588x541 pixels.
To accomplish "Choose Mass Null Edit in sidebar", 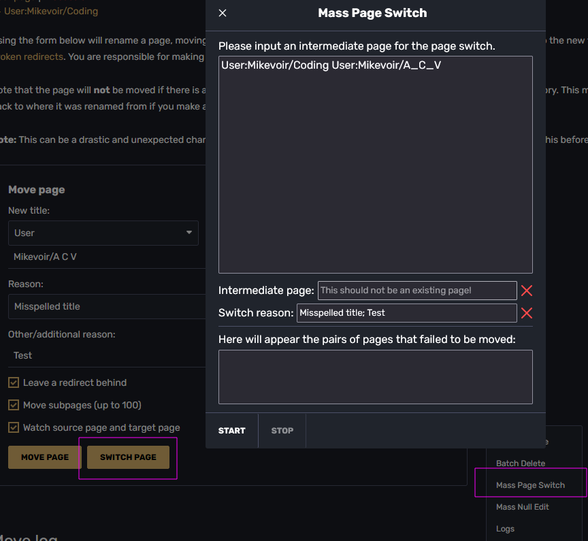I will (522, 507).
